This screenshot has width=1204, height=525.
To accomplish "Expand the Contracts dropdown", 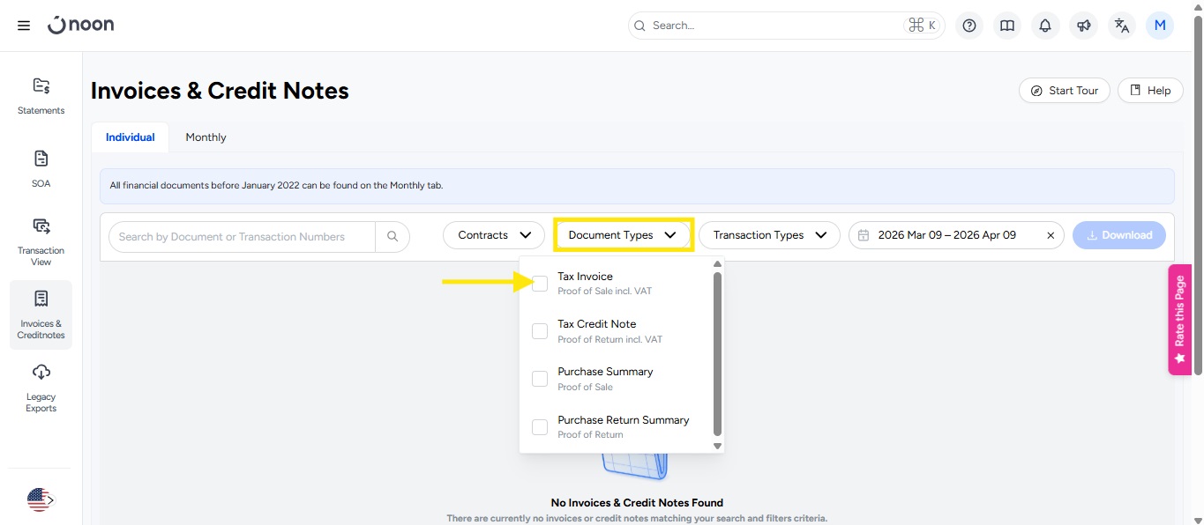I will tap(494, 235).
